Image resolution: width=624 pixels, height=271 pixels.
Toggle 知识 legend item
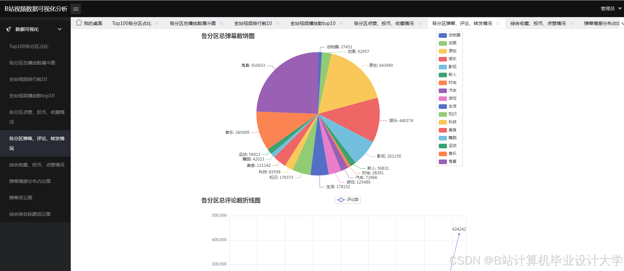pos(448,114)
